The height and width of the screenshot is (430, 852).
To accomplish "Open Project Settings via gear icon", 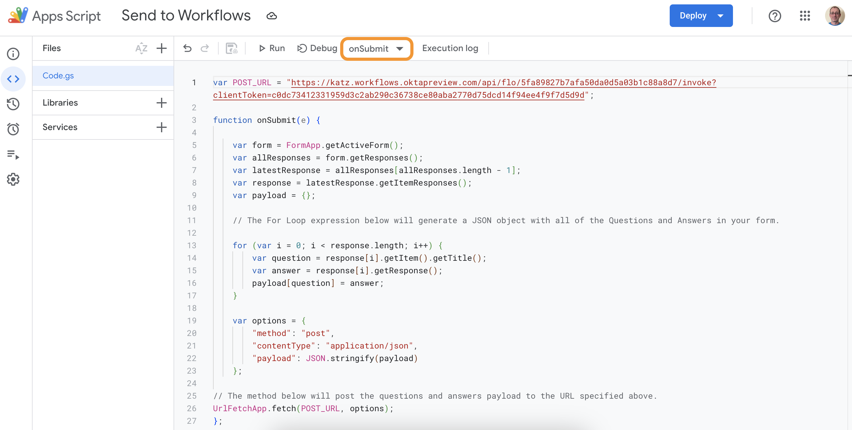I will pyautogui.click(x=13, y=179).
